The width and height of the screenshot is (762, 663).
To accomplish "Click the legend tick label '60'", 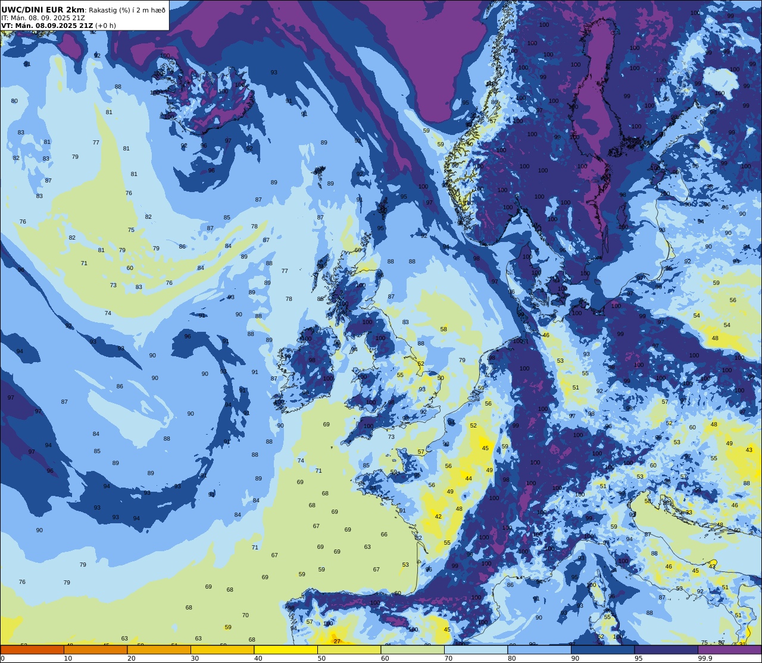I will click(x=385, y=658).
